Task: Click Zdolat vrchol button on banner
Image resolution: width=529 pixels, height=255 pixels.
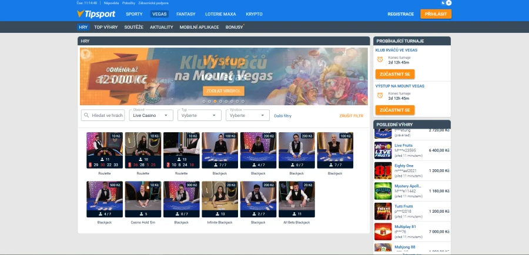Action: [223, 91]
